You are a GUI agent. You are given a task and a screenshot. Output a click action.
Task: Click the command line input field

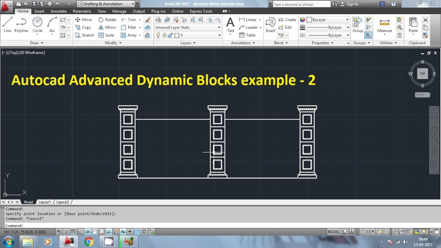(220, 226)
